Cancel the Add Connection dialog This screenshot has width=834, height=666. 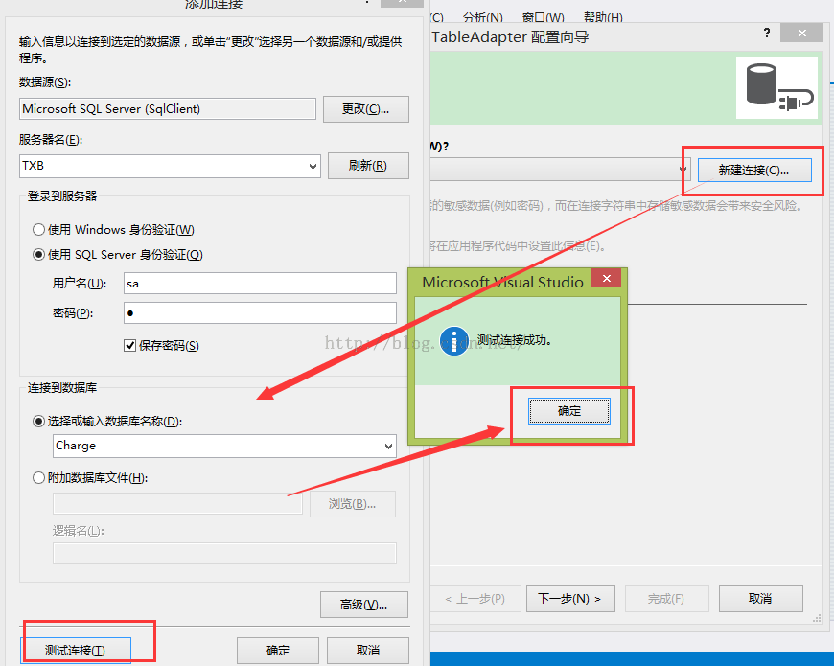coord(368,651)
